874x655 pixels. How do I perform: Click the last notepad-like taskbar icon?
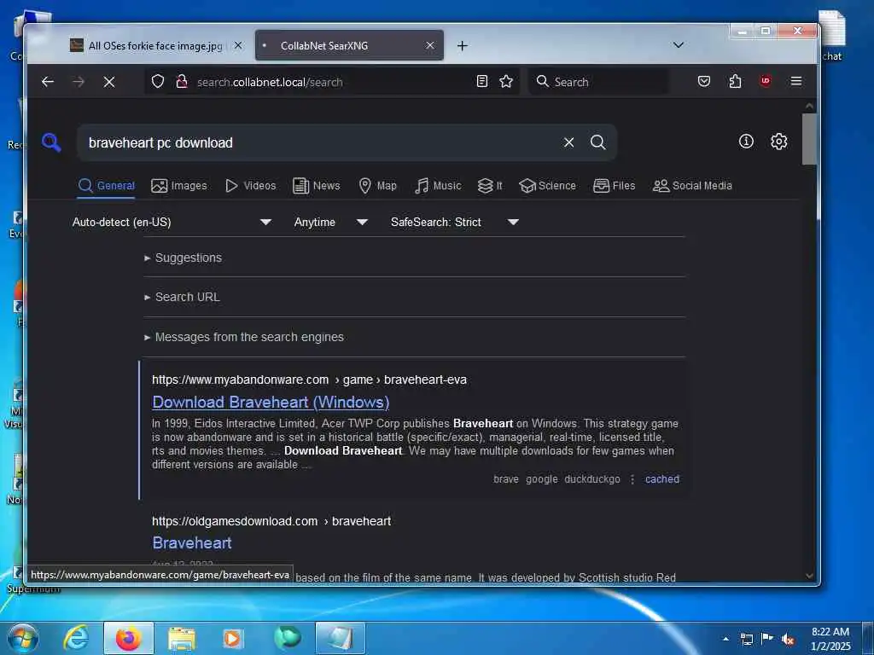[340, 638]
